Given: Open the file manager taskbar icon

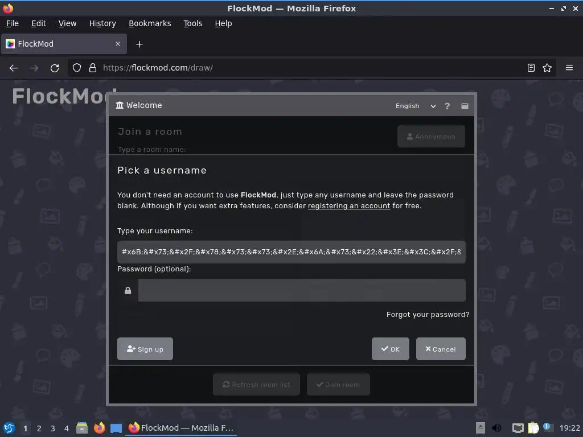Looking at the screenshot, I should pyautogui.click(x=82, y=428).
